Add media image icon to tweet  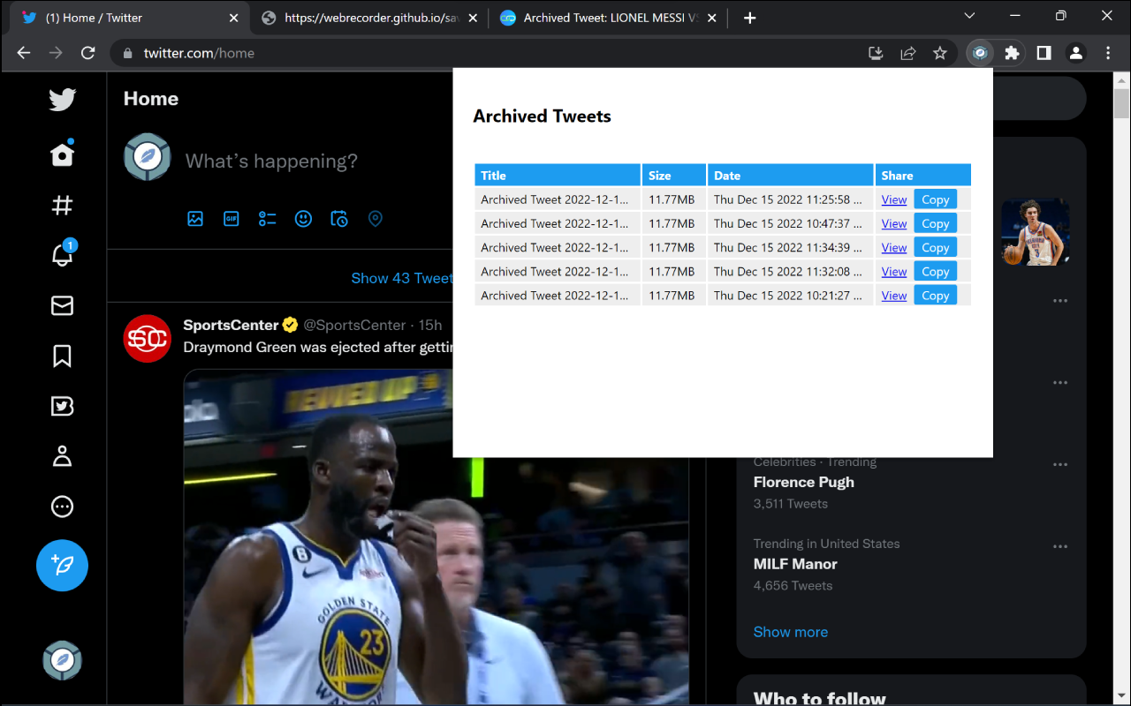click(195, 219)
